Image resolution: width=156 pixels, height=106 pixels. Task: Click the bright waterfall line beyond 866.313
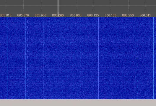pyautogui.click(x=153, y=58)
